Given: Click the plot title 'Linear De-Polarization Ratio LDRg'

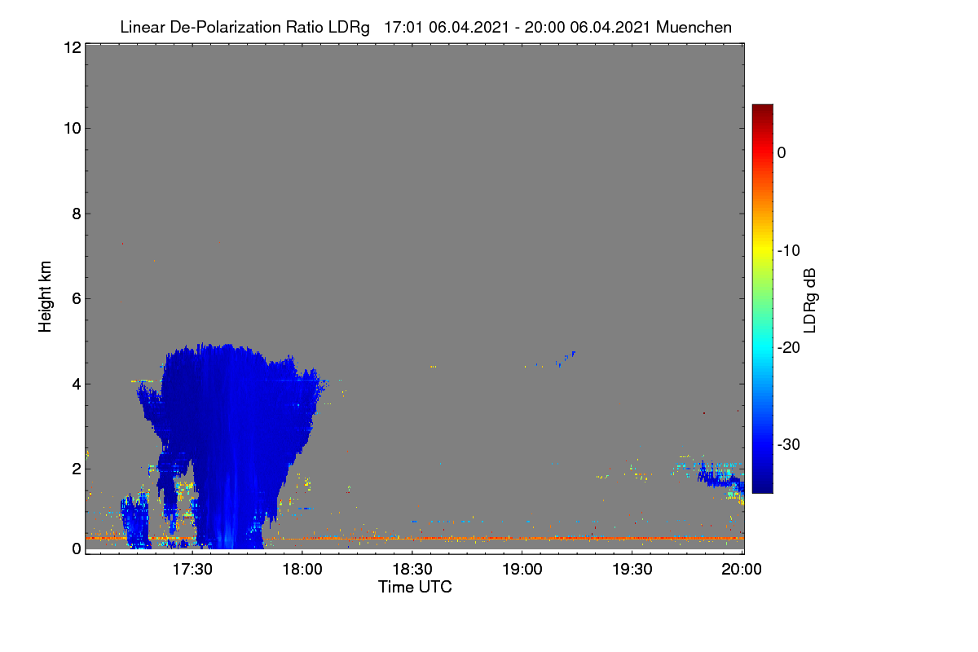Looking at the screenshot, I should point(244,28).
